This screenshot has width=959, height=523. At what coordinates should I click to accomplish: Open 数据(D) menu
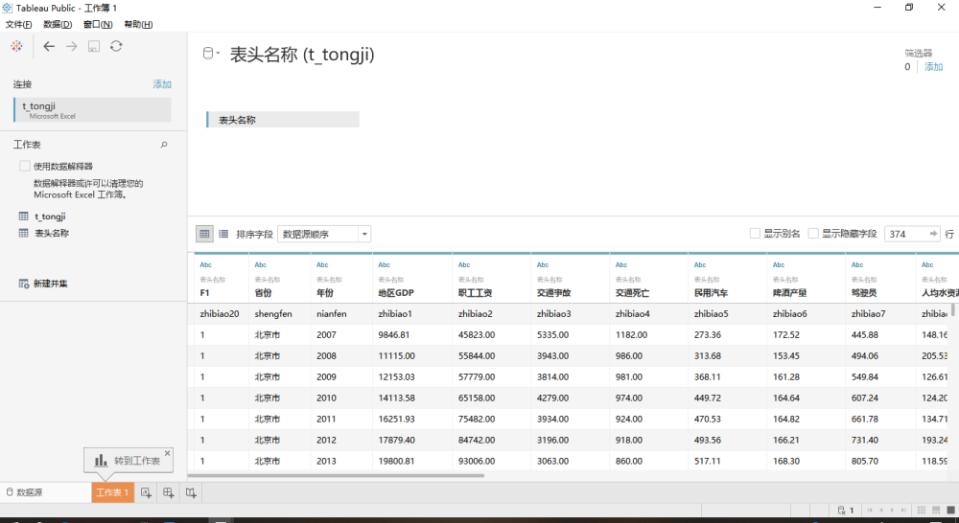58,25
